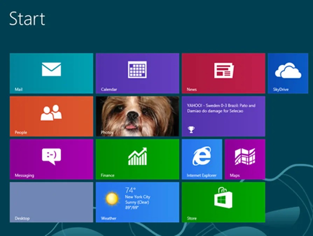Open the News app tile
Viewport: 313px width, 236px height.
(x=223, y=73)
